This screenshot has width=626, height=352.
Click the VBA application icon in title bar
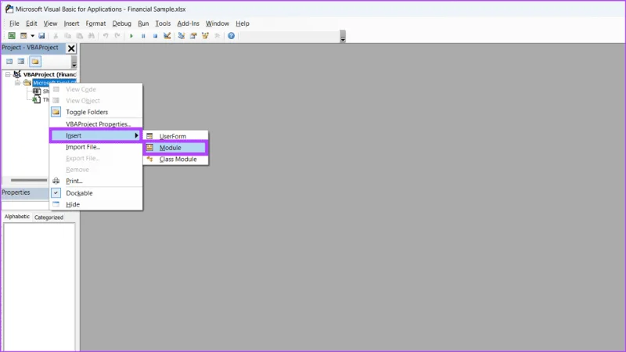point(9,9)
